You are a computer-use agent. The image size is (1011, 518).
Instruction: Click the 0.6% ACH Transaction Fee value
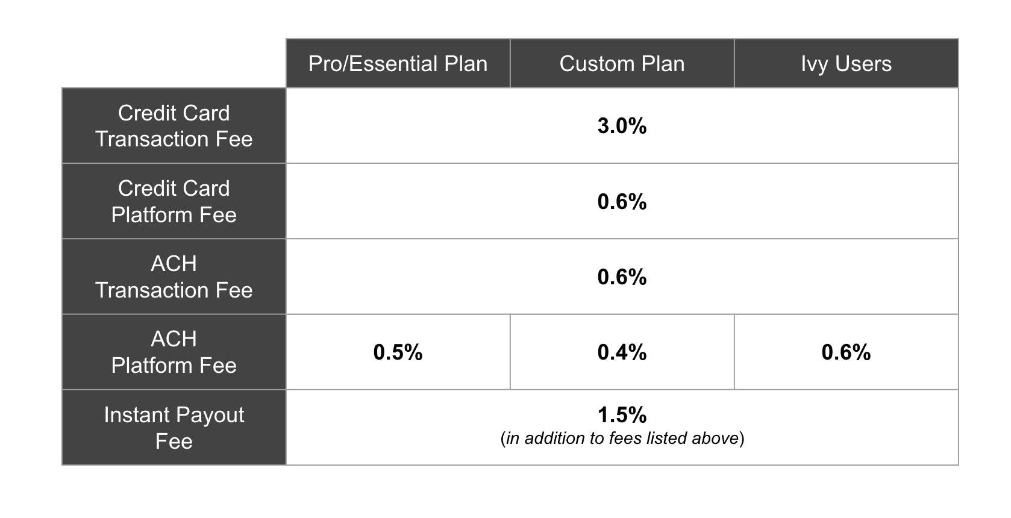pos(622,276)
